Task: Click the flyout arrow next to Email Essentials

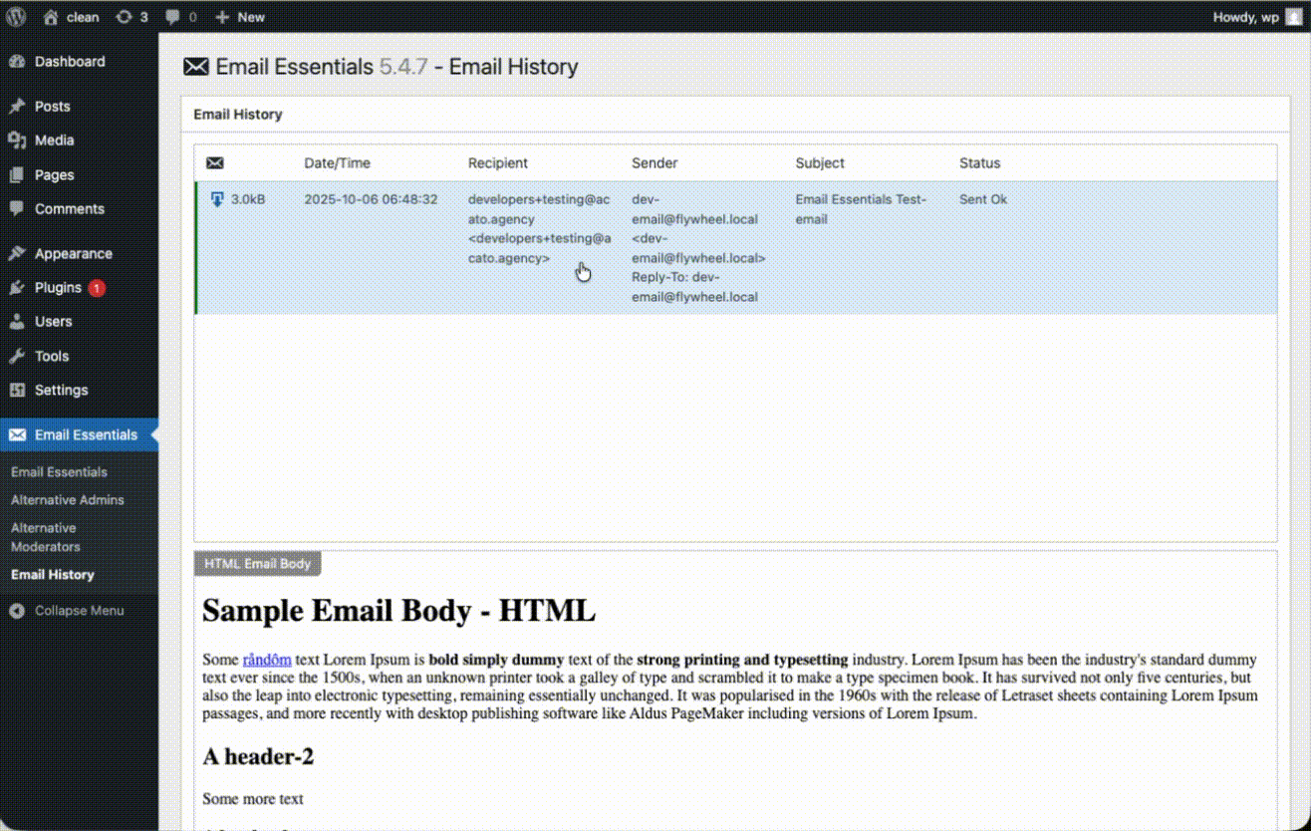Action: pos(154,434)
